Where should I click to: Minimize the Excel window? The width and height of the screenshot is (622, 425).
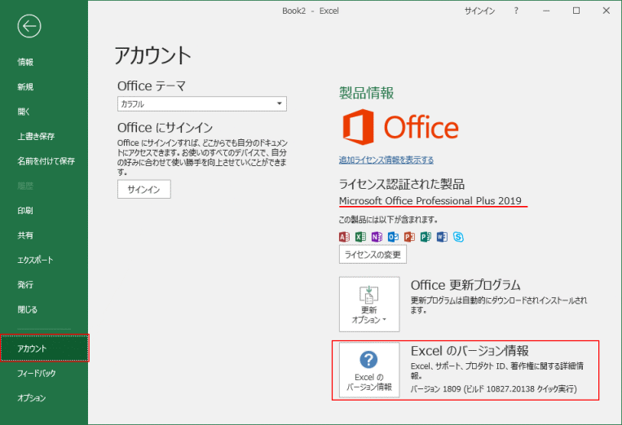click(546, 11)
